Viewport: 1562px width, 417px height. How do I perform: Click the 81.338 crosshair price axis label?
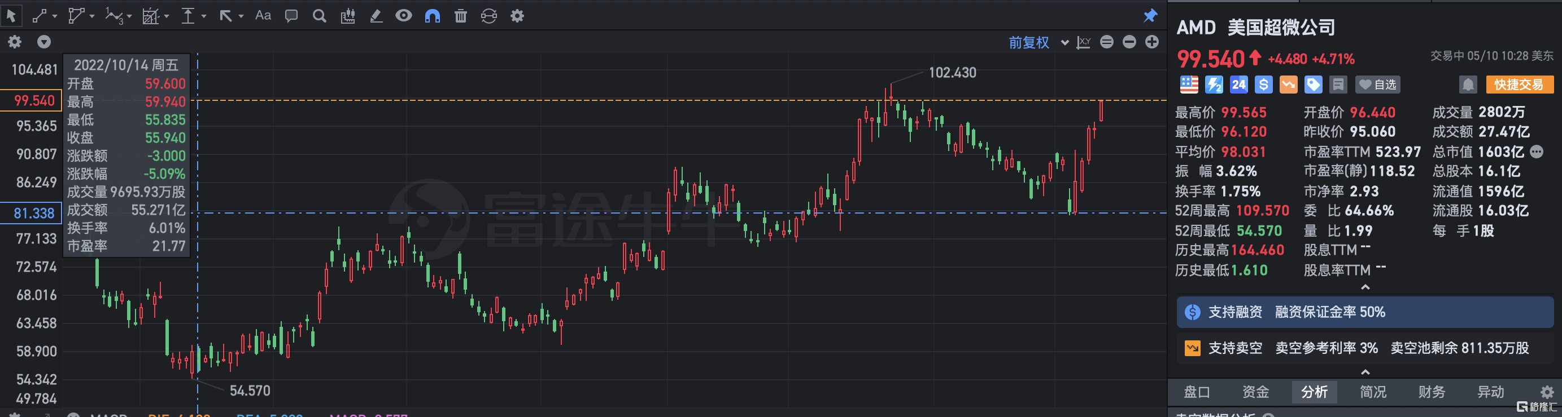pyautogui.click(x=32, y=213)
